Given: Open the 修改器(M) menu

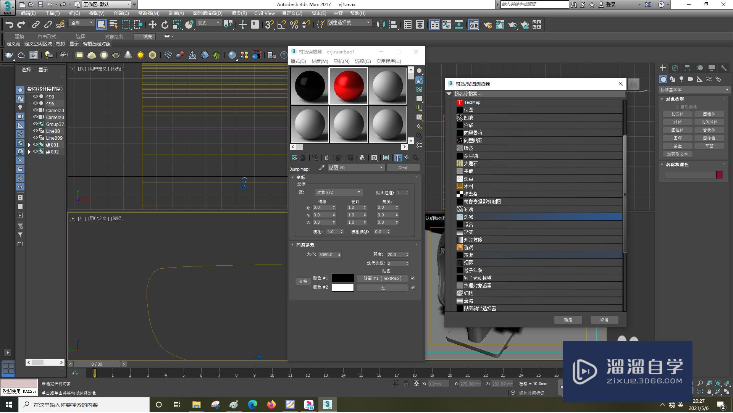Looking at the screenshot, I should pyautogui.click(x=149, y=13).
